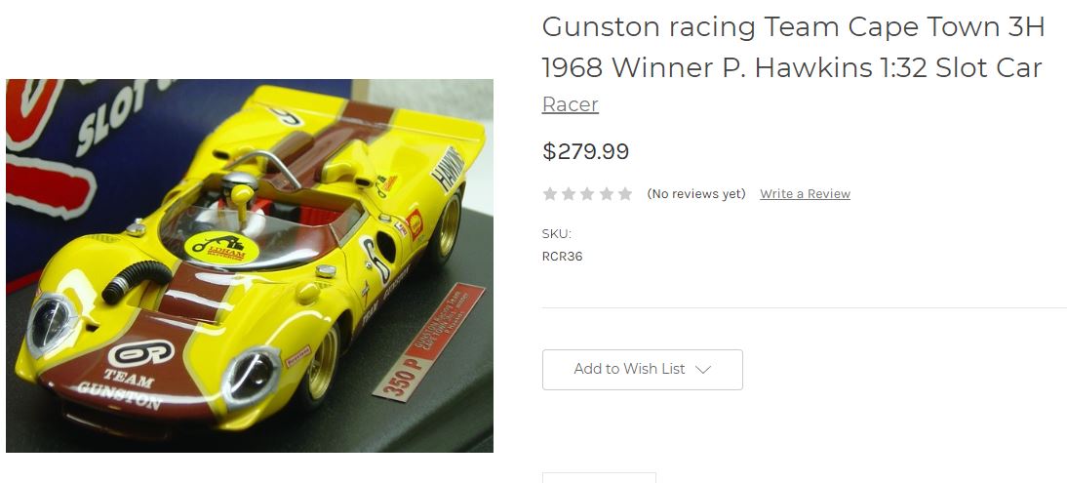Click the Gunston racing Team product title
This screenshot has height=483, width=1067.
[793, 48]
